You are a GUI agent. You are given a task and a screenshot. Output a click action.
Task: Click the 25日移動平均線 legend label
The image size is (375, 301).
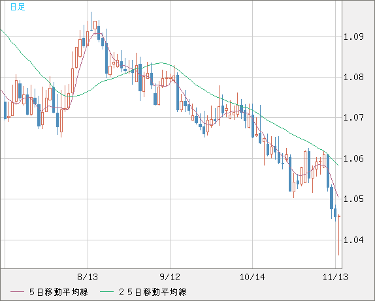click(153, 292)
